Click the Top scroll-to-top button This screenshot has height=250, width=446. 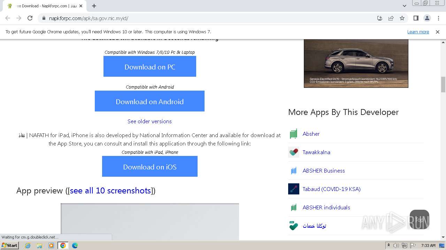(x=420, y=219)
